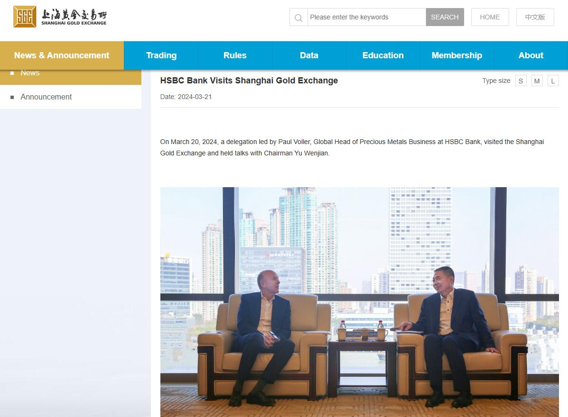Click the magnifier search icon

point(298,18)
